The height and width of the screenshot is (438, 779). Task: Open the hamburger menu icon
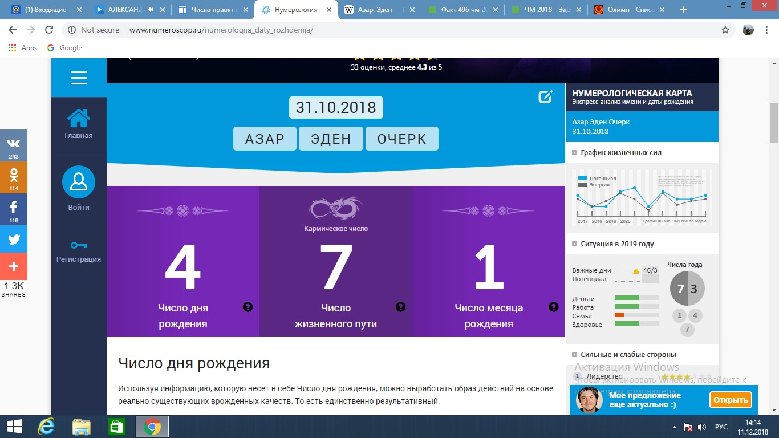click(x=79, y=78)
